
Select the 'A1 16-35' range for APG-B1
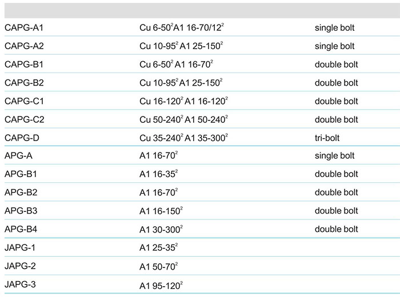pos(158,174)
